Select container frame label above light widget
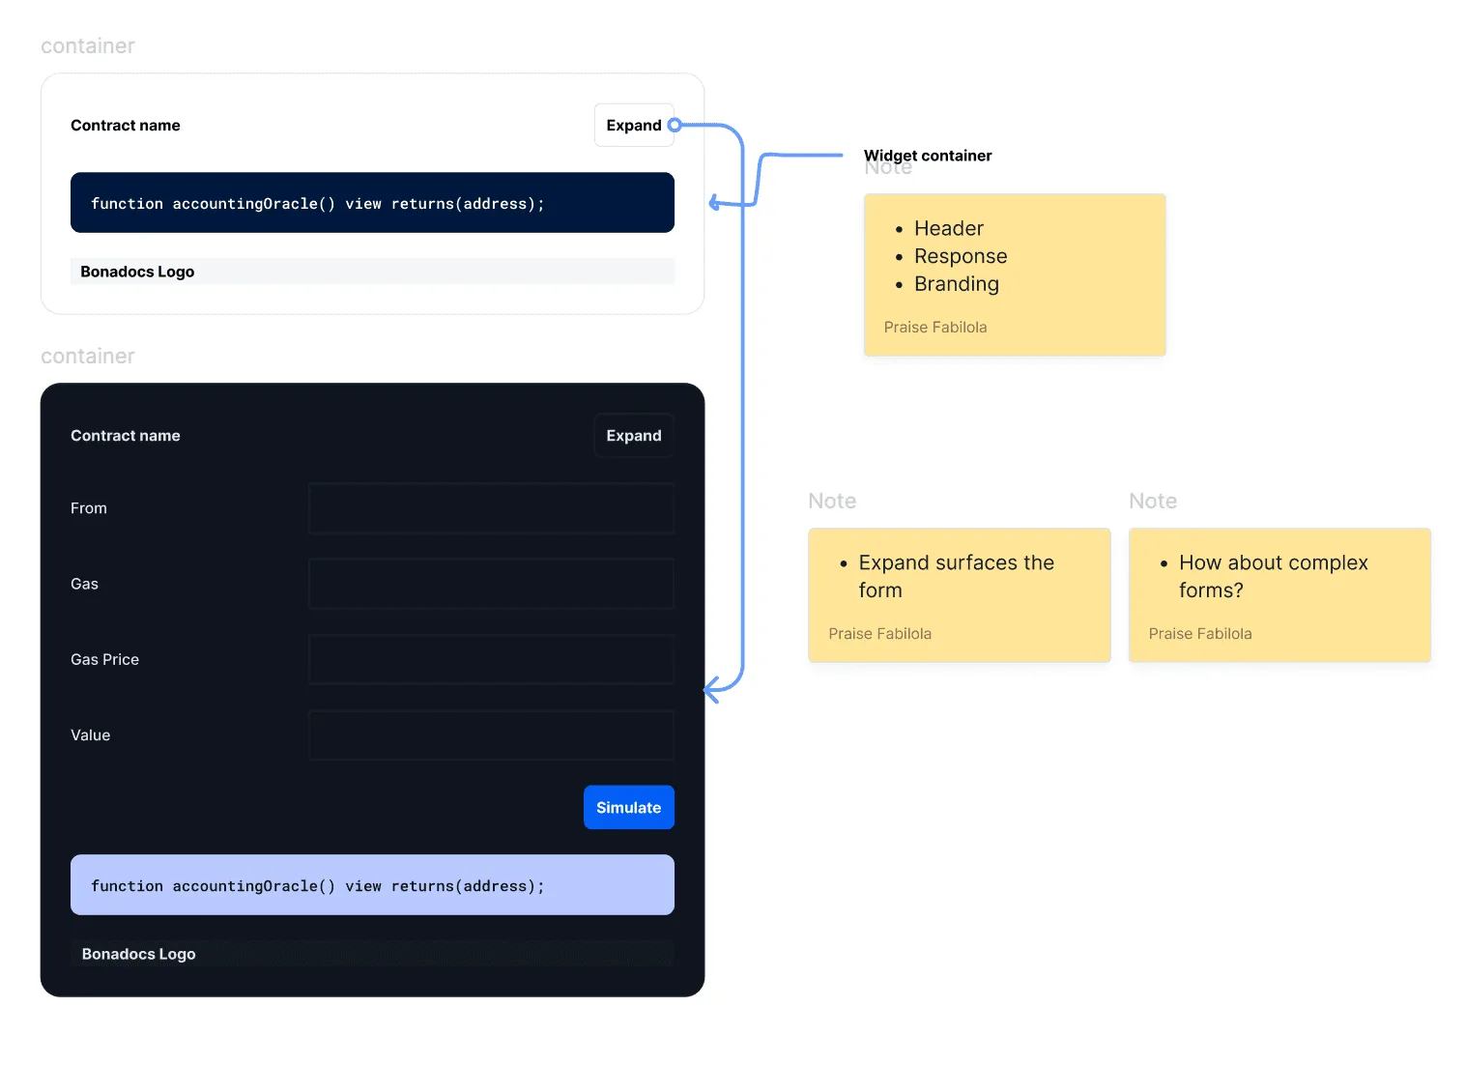 pyautogui.click(x=88, y=45)
